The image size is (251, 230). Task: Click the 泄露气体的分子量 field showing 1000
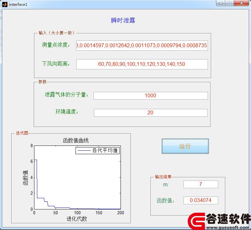tap(151, 96)
